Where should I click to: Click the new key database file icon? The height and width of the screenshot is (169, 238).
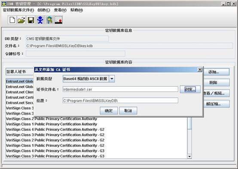(12, 20)
